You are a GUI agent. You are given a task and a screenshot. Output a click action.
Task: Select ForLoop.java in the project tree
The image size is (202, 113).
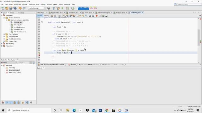click(18, 25)
